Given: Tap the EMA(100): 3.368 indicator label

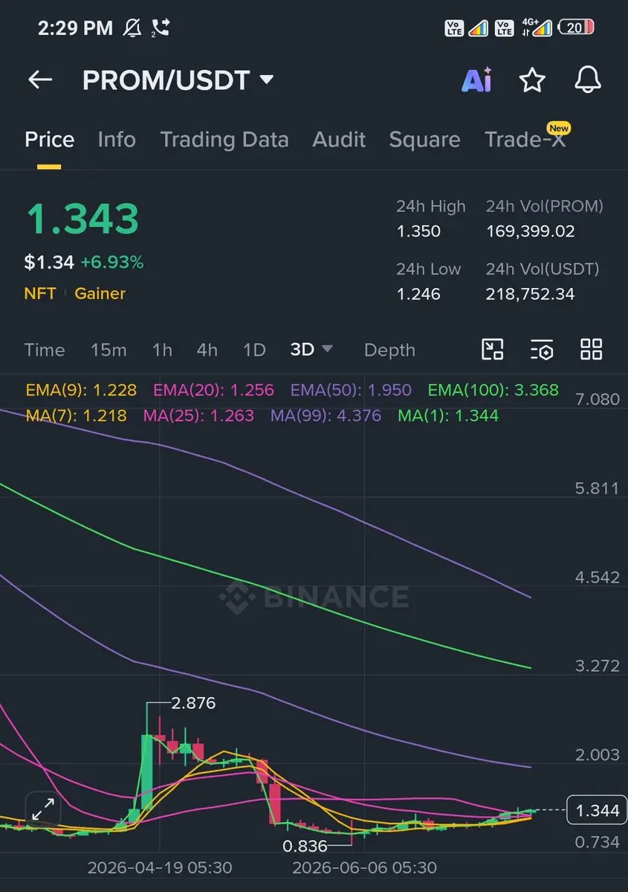Looking at the screenshot, I should [x=493, y=390].
